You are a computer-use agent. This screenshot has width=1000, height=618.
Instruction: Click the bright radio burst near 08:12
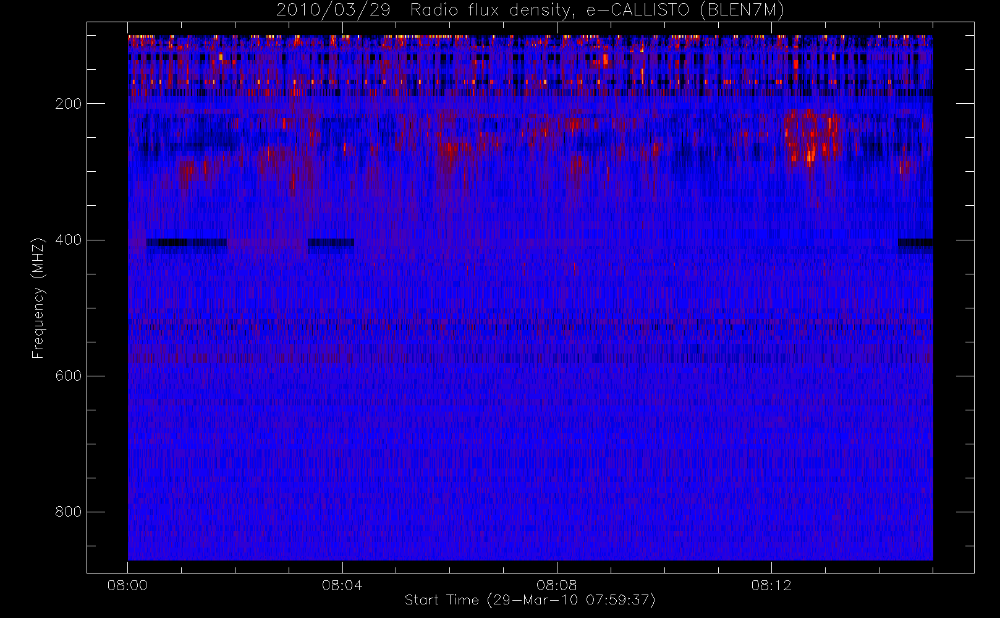pyautogui.click(x=811, y=137)
